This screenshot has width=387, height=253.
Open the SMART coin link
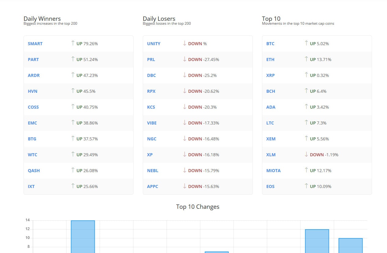pyautogui.click(x=35, y=44)
